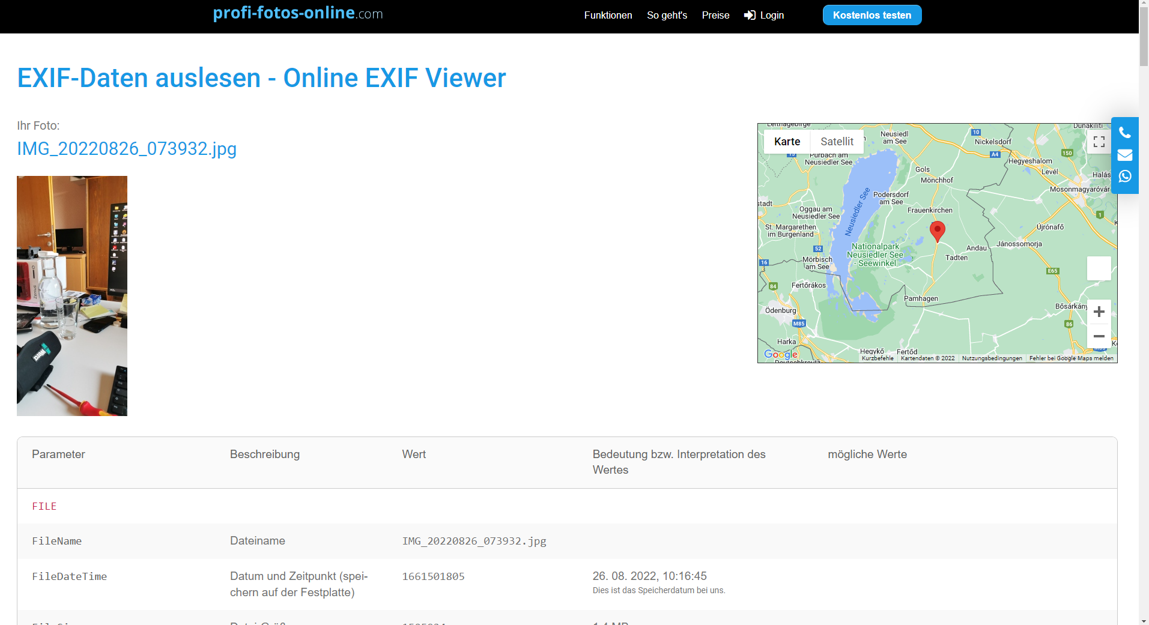Click the Wert column header

click(414, 454)
